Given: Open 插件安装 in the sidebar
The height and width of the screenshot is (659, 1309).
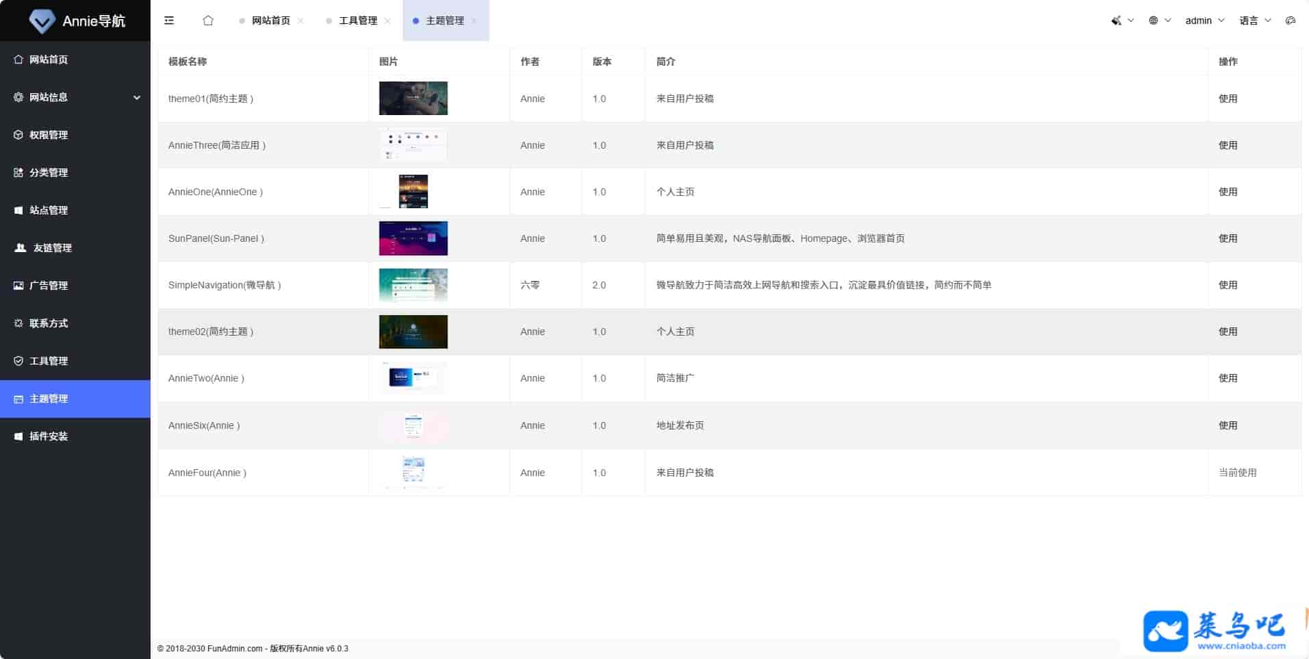Looking at the screenshot, I should point(49,436).
